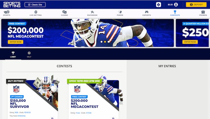The width and height of the screenshot is (210, 119).
Task: Open the Promos gift icon
Action: click(203, 12)
